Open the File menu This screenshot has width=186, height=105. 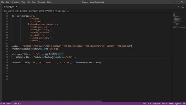click(x=2, y=2)
